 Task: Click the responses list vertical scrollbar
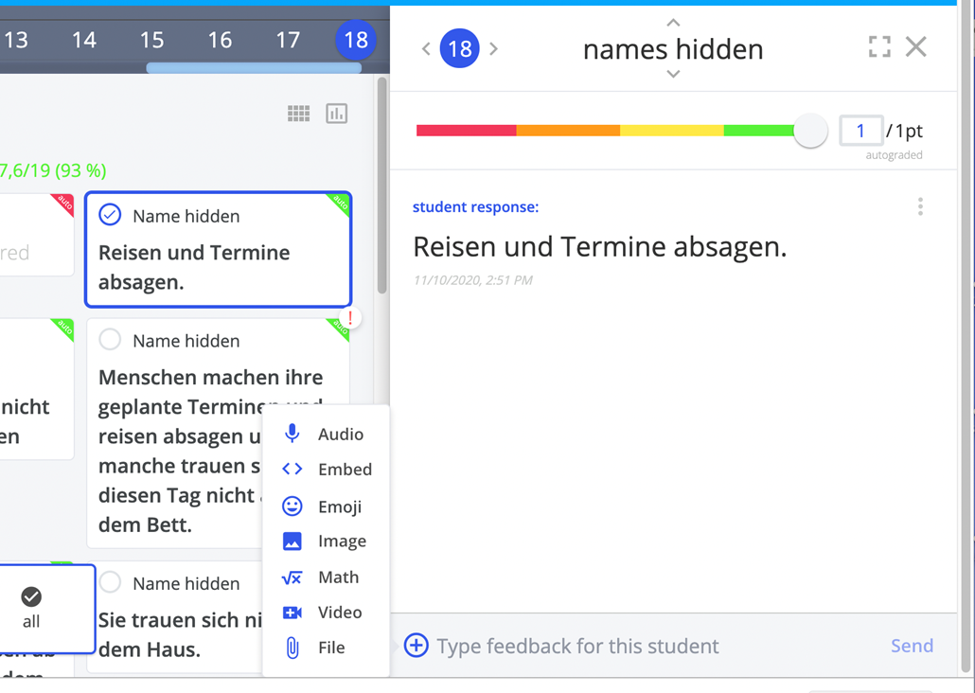[x=381, y=186]
